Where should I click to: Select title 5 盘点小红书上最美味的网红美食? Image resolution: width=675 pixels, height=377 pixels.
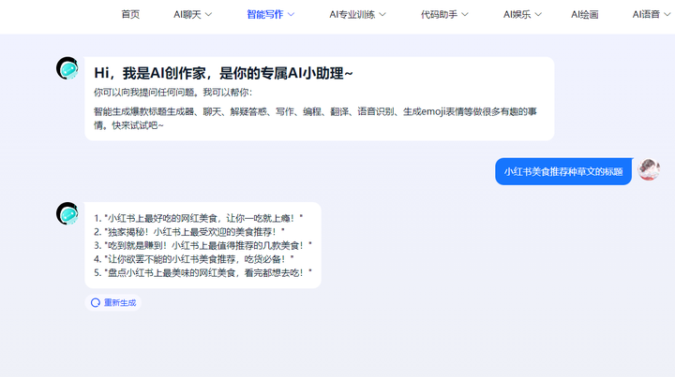point(202,272)
